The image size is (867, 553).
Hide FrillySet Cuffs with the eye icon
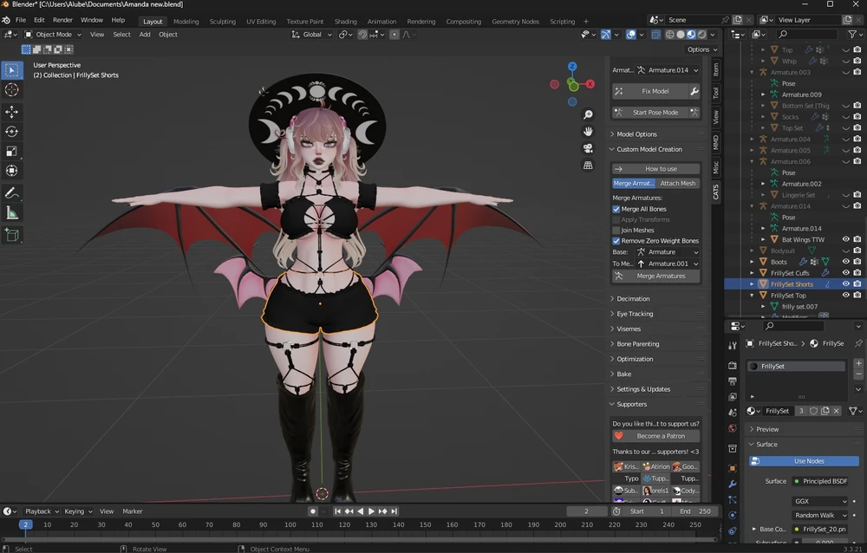point(845,273)
